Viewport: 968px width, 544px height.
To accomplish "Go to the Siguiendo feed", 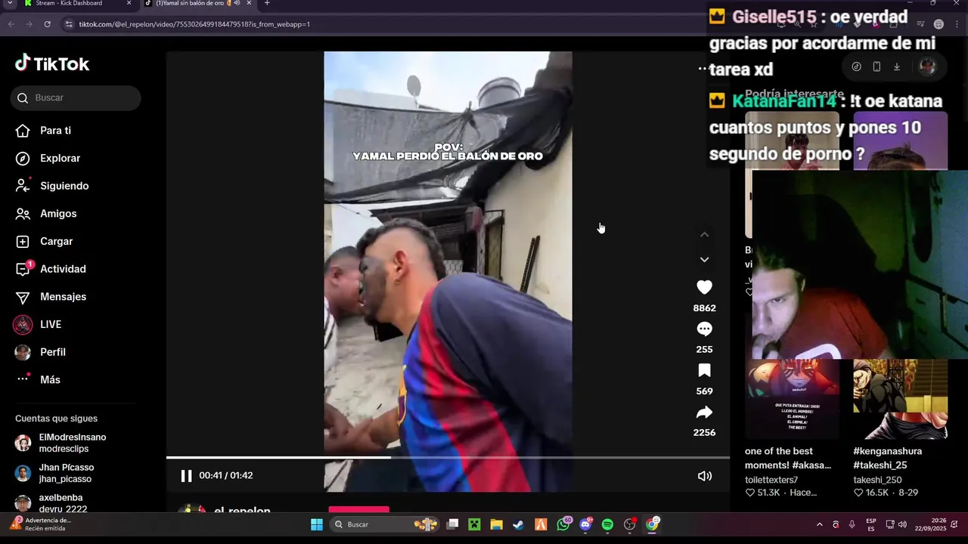I will pos(53,186).
